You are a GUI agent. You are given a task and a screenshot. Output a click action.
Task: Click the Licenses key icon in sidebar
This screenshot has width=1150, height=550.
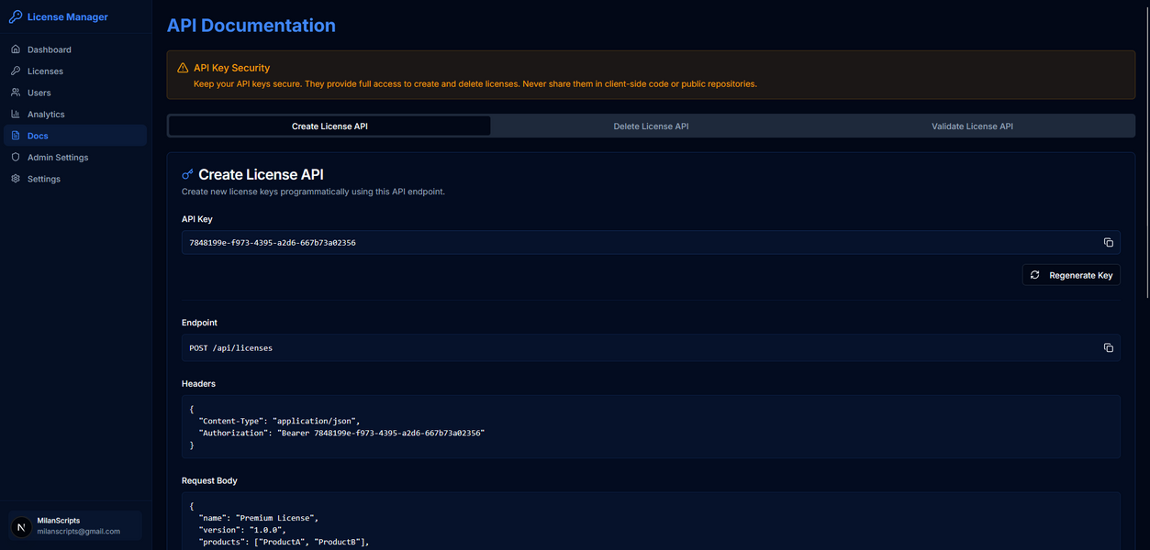[16, 71]
